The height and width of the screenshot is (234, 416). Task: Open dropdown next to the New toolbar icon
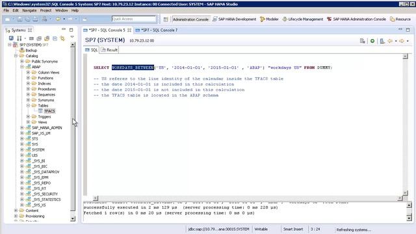tap(13, 19)
